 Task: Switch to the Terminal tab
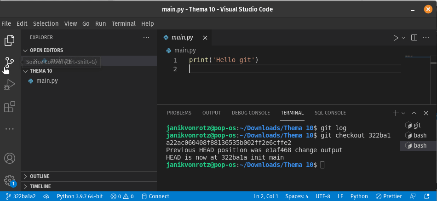coord(292,113)
